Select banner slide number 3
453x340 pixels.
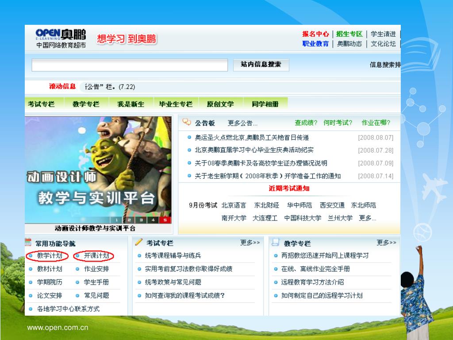point(141,220)
